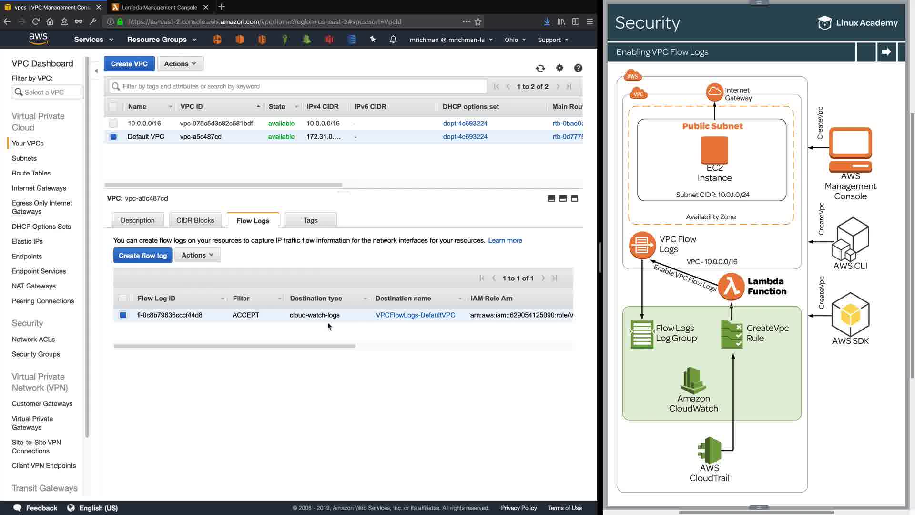Click the refresh icon above the VPC table
Viewport: 915px width, 515px height.
[540, 68]
